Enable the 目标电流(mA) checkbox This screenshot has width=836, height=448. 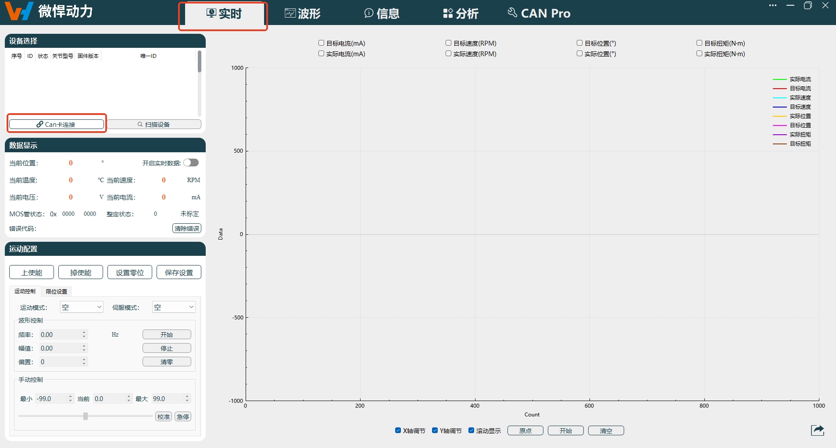coord(321,43)
